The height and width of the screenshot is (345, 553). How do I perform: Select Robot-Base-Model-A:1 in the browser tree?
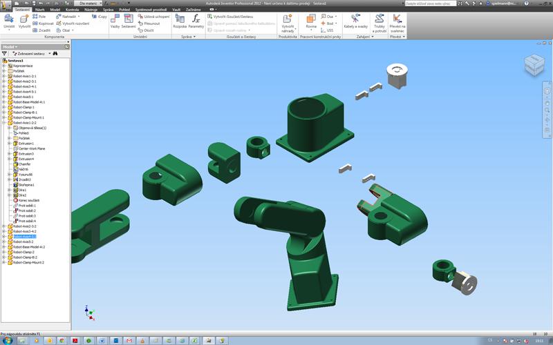coord(29,102)
